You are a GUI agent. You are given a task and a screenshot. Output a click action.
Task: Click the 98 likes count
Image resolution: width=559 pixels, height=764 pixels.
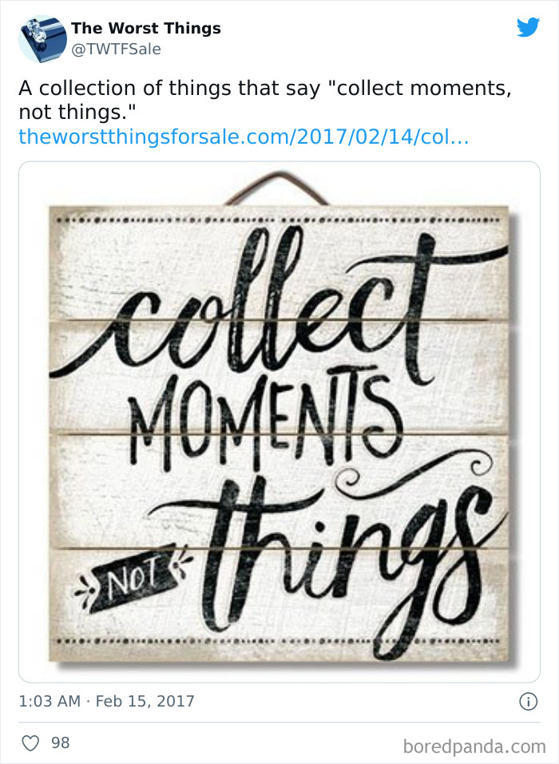point(61,743)
